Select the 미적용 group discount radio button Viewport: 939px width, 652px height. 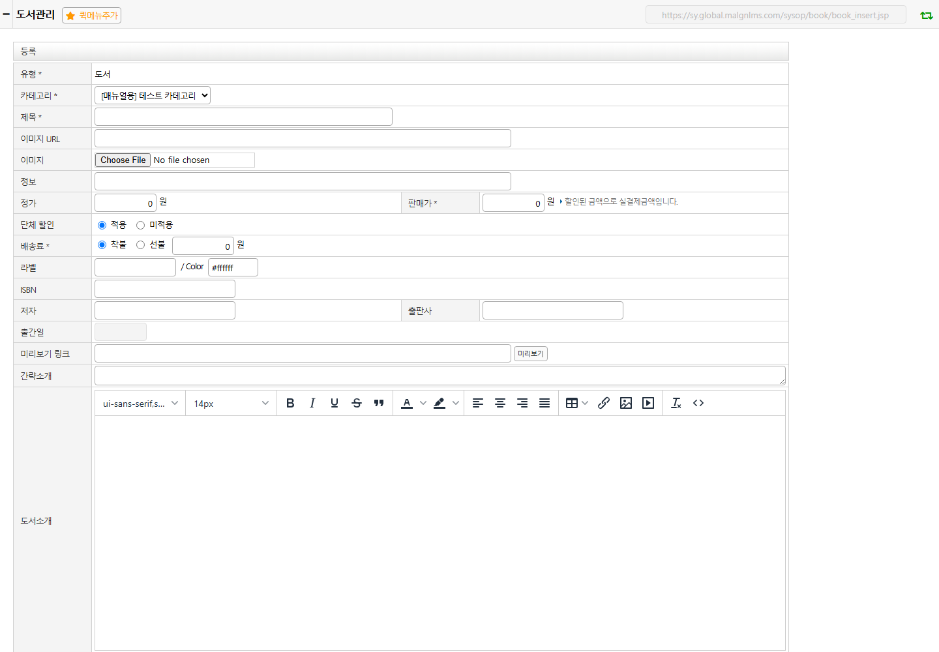[x=140, y=225]
